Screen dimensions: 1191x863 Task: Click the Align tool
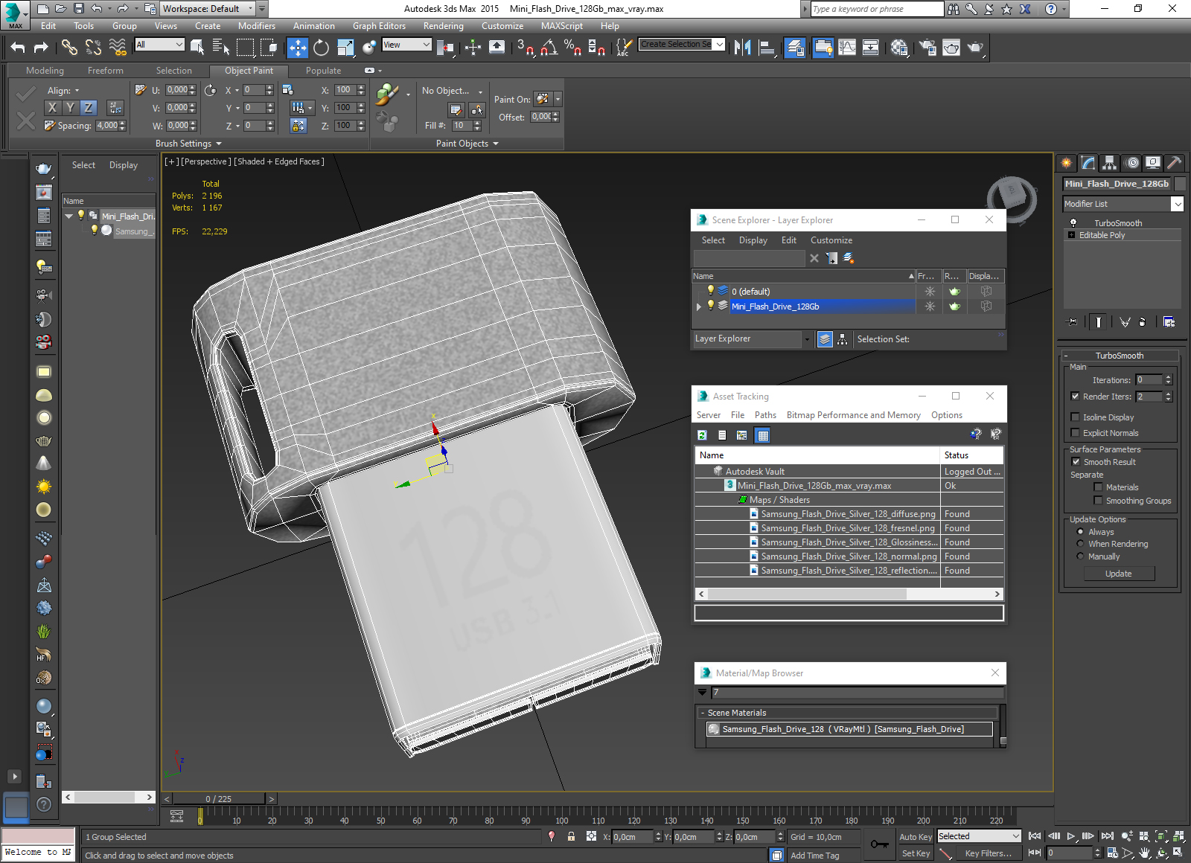[767, 48]
